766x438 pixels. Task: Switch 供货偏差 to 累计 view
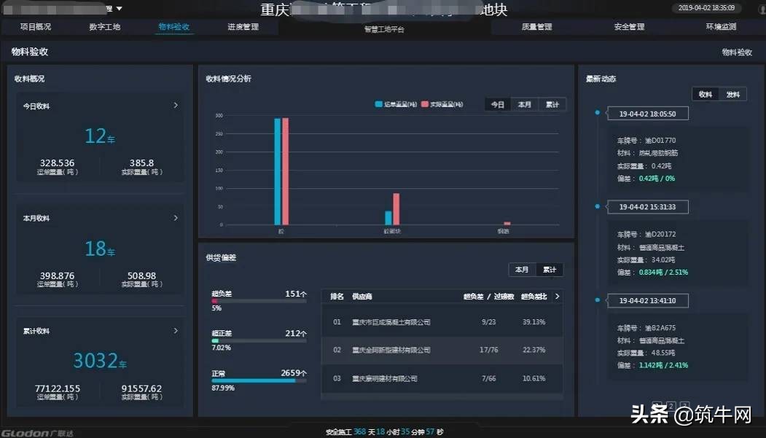pyautogui.click(x=549, y=269)
